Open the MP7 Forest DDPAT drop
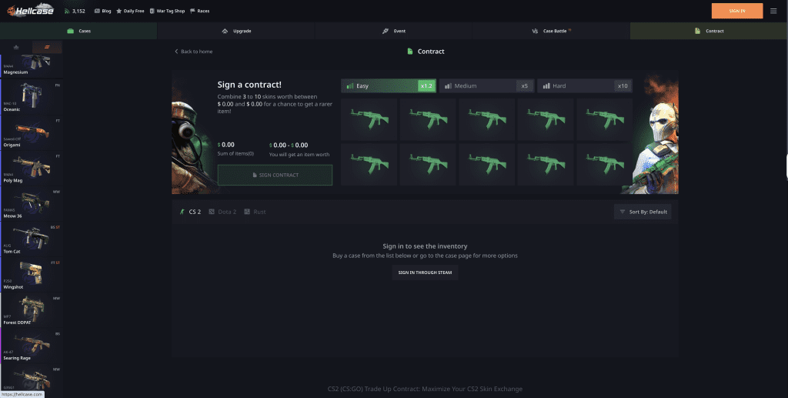Image resolution: width=788 pixels, height=398 pixels. (x=32, y=311)
